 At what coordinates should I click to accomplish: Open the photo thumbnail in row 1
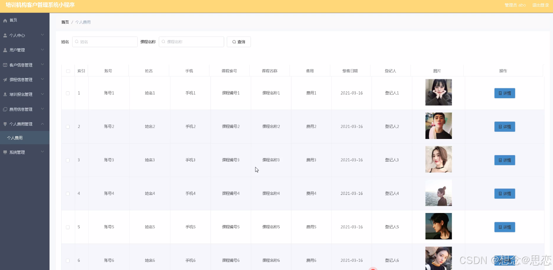[438, 92]
